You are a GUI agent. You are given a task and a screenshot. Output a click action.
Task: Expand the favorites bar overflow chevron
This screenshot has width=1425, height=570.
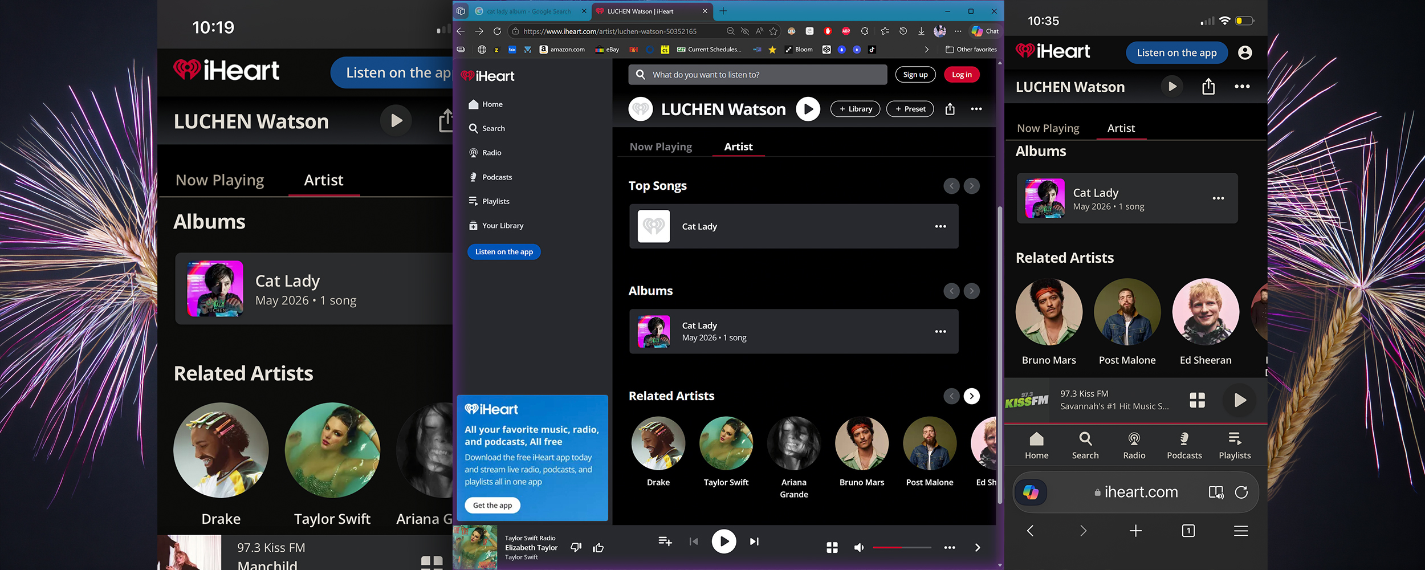(927, 50)
